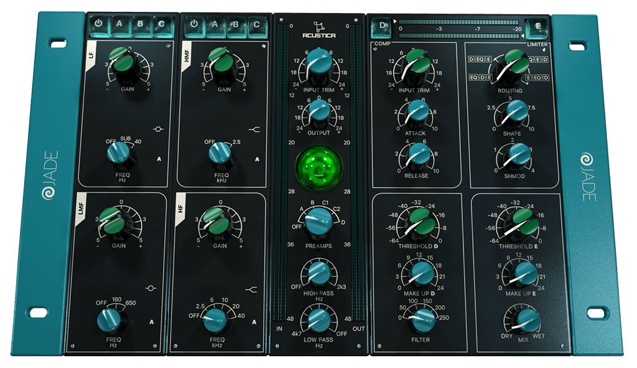The width and height of the screenshot is (637, 368).
Task: Toggle the LF/LMF section power button
Action: [98, 24]
